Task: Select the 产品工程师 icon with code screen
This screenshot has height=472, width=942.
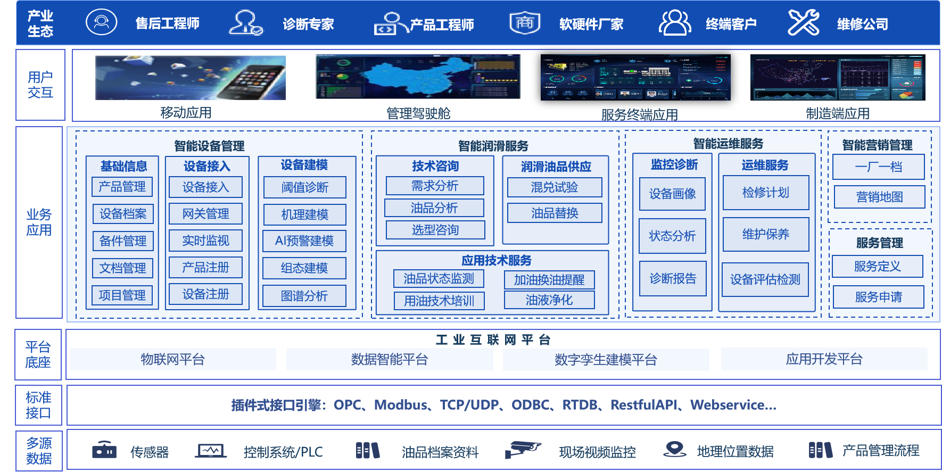Action: [391, 23]
